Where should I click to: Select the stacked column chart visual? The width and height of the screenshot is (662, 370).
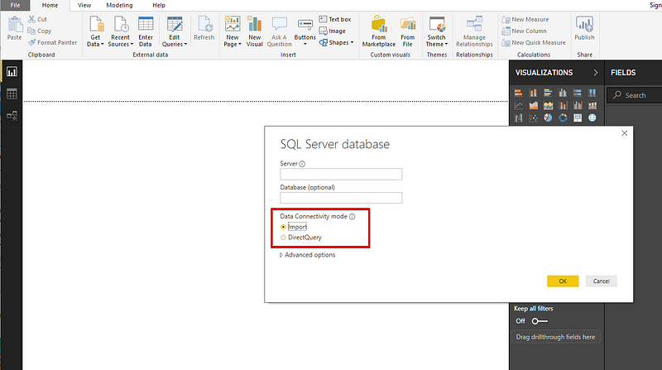533,93
